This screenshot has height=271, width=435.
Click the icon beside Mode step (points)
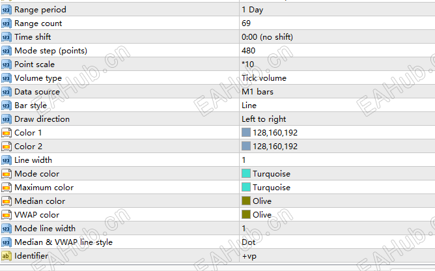pos(7,51)
